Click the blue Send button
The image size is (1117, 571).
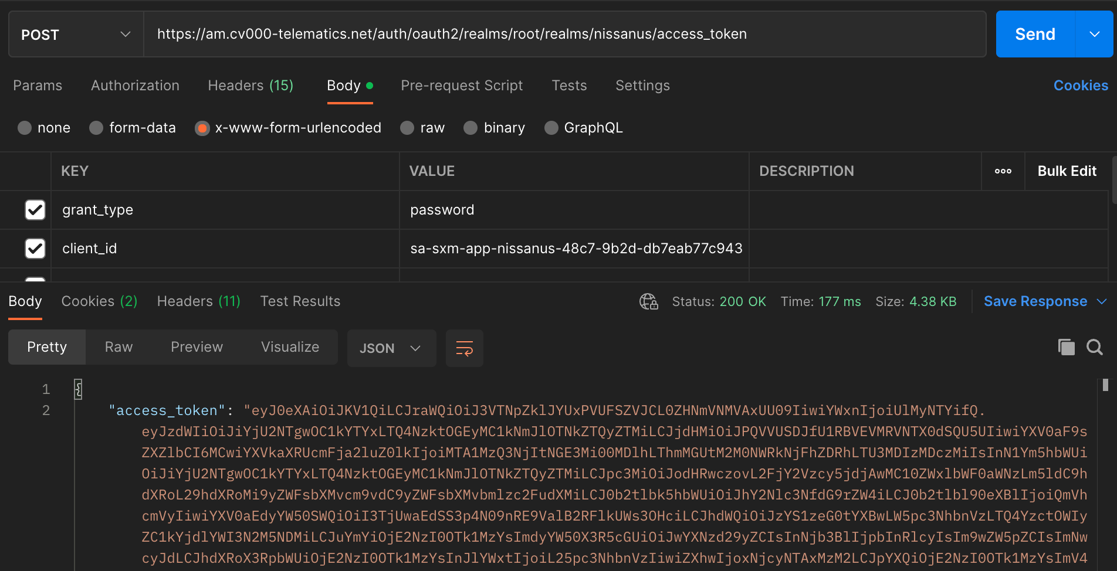[1035, 34]
